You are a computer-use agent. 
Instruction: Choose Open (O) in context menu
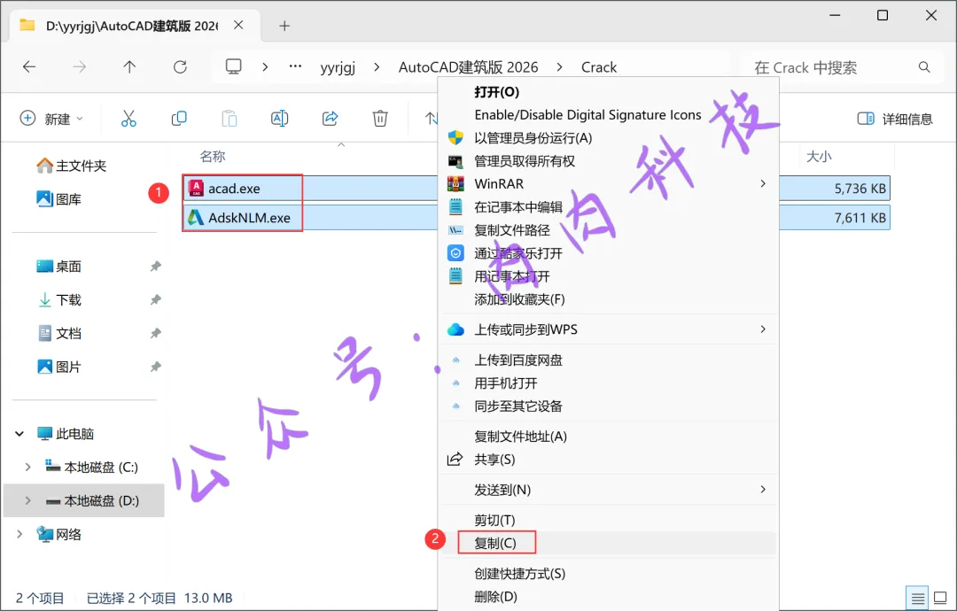tap(608, 92)
